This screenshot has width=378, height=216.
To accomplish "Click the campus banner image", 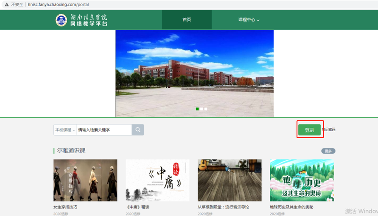I will [x=195, y=74].
